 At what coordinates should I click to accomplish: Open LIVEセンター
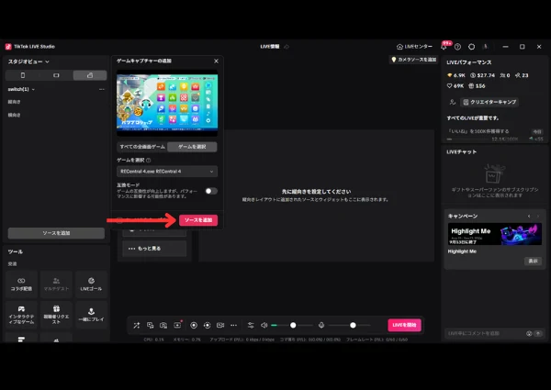click(x=414, y=47)
